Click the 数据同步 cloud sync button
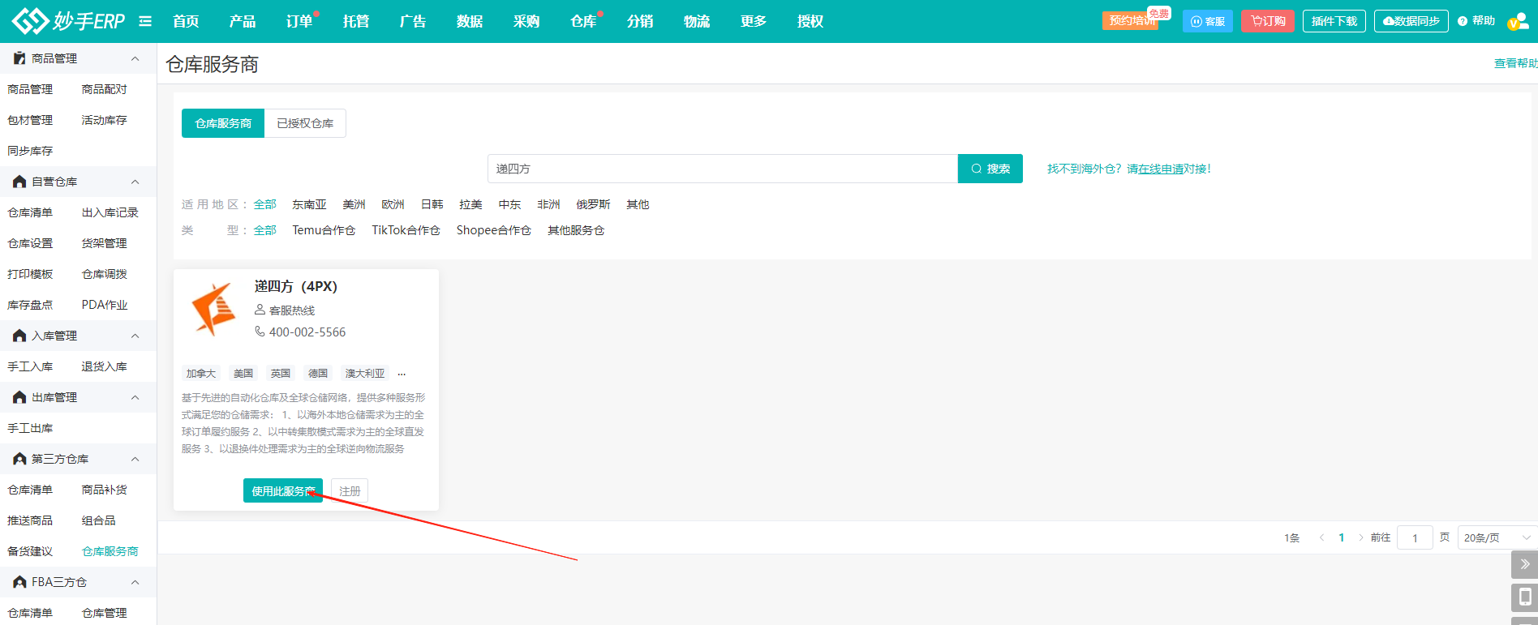 (x=1411, y=21)
